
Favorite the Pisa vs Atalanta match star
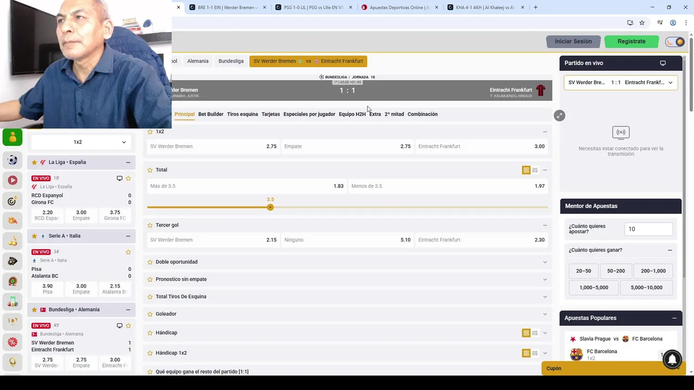tap(128, 252)
